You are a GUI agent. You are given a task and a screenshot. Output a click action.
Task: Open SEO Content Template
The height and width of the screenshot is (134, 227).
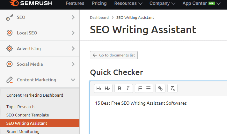click(28, 115)
